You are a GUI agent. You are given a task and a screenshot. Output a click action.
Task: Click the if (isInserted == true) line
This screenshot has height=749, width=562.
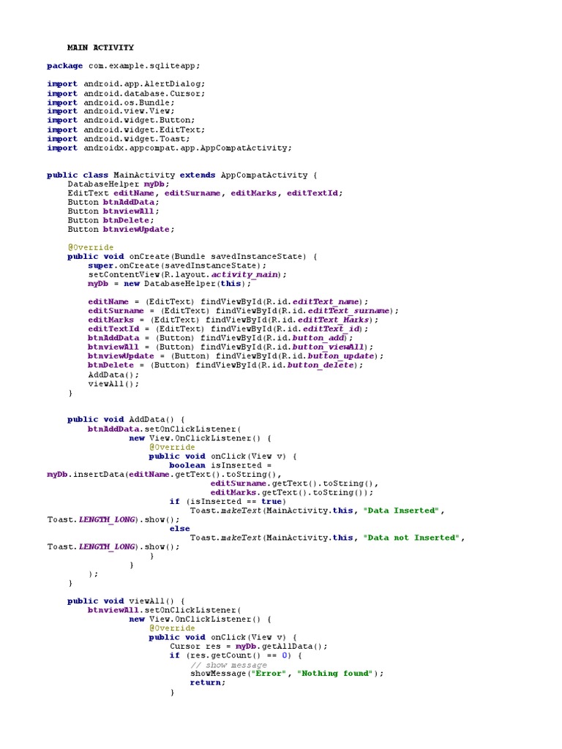228,502
